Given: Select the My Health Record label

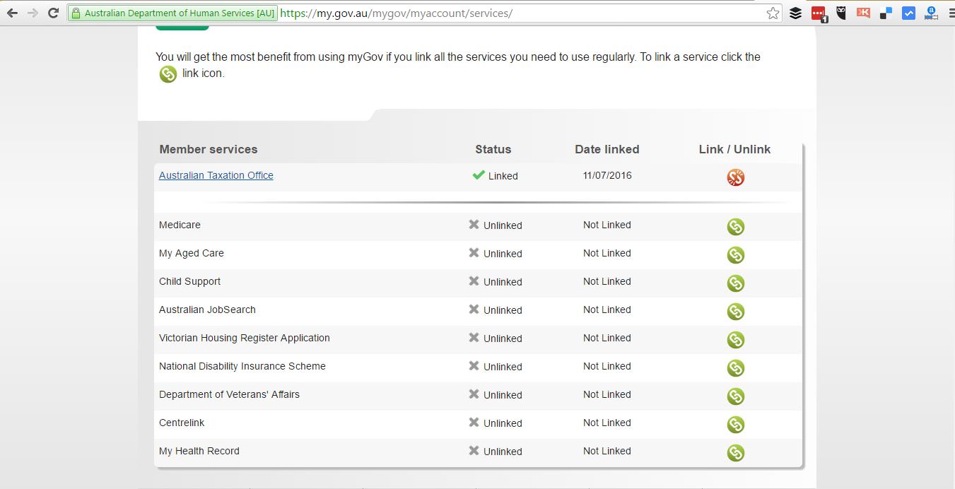Looking at the screenshot, I should coord(199,451).
